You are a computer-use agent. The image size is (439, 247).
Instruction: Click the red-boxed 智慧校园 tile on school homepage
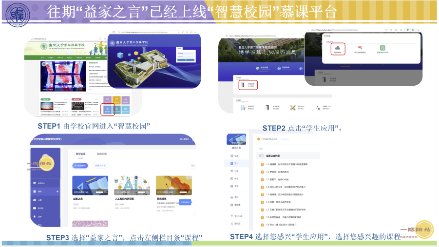[108, 110]
